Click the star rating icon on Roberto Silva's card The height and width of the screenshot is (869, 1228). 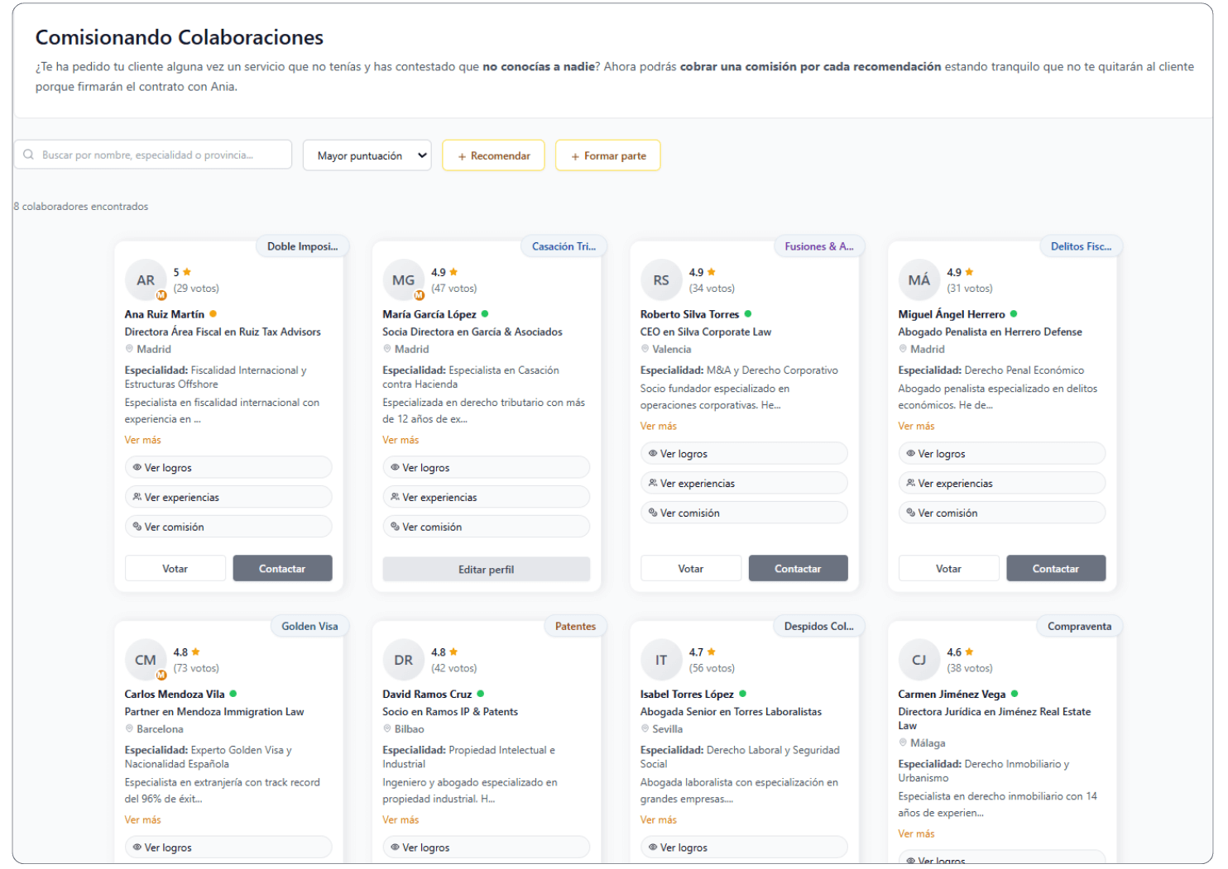click(712, 272)
